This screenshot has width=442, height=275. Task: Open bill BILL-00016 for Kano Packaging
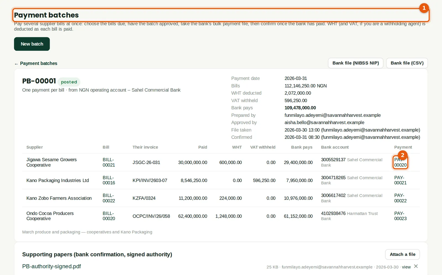pyautogui.click(x=109, y=180)
